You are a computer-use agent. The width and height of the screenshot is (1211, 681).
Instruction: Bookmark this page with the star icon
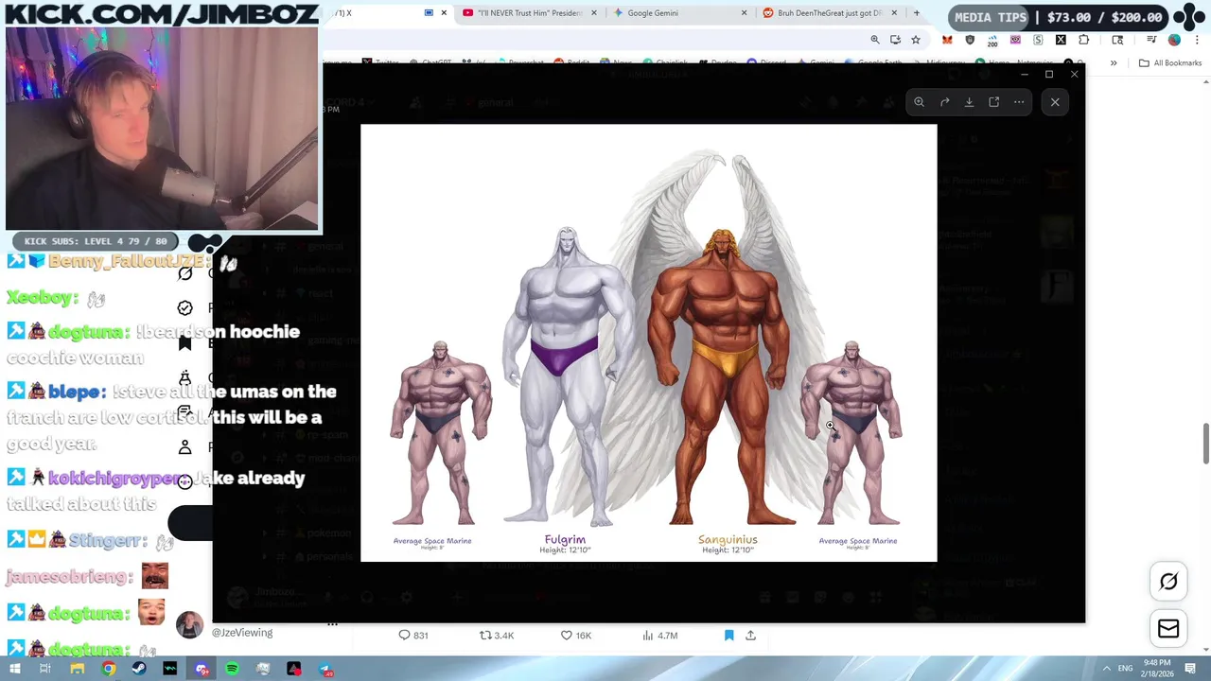click(x=916, y=40)
